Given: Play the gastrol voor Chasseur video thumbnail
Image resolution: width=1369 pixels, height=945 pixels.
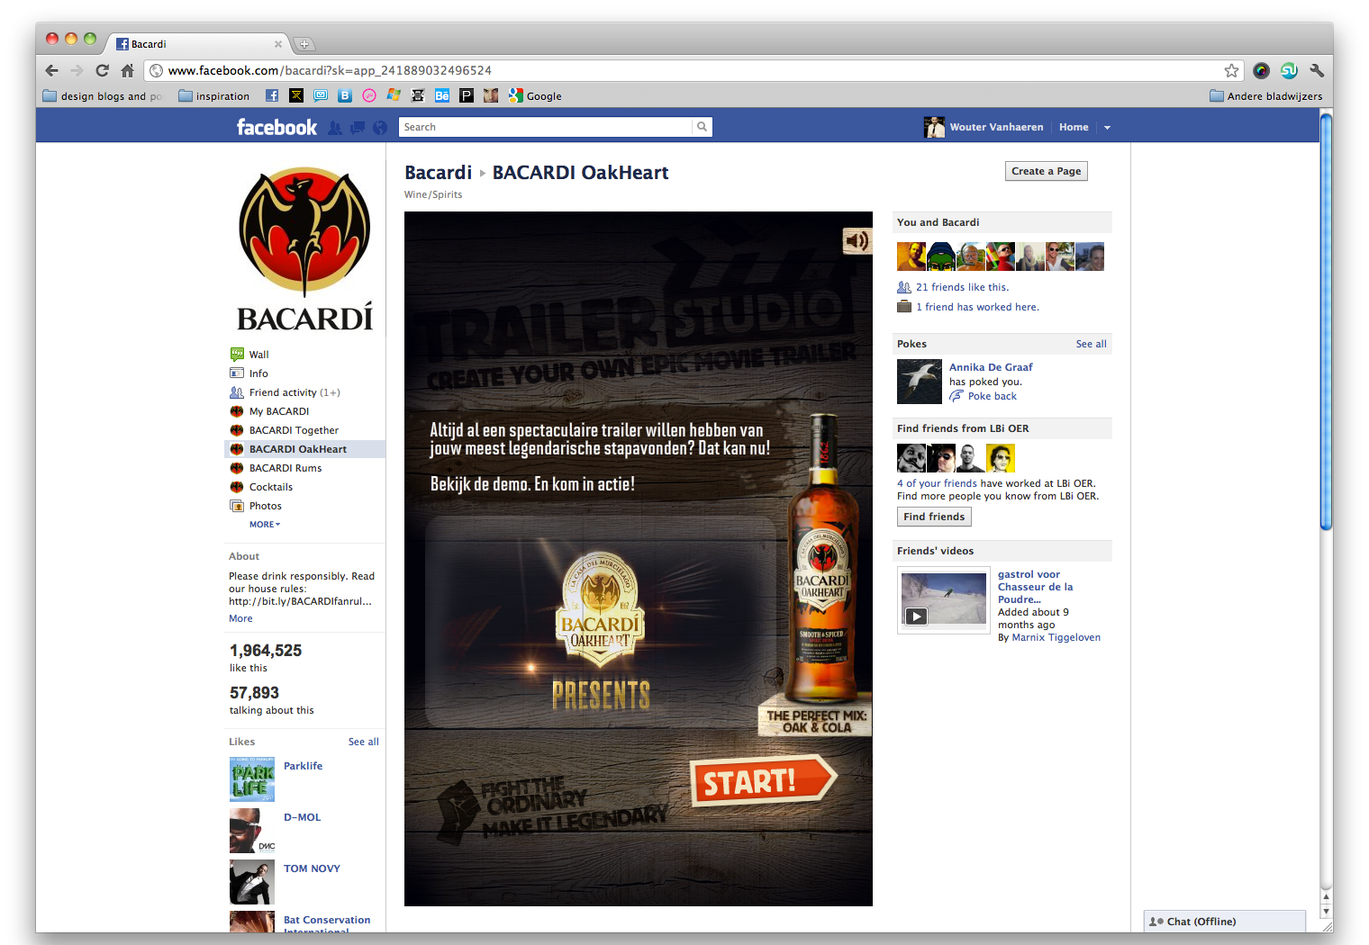Looking at the screenshot, I should coord(943,599).
